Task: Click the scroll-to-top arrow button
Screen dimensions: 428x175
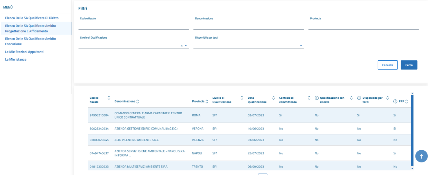Action: coord(421,156)
